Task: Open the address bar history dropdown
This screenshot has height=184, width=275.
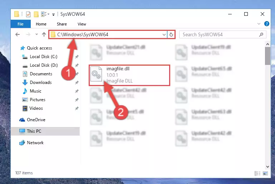Action: 164,35
